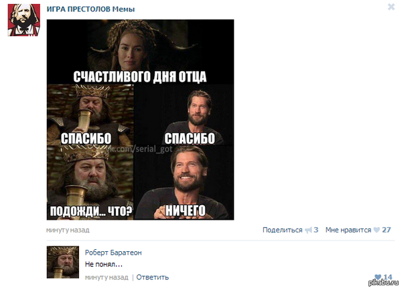Open the group avatar picture
The width and height of the screenshot is (402, 290).
tap(24, 20)
